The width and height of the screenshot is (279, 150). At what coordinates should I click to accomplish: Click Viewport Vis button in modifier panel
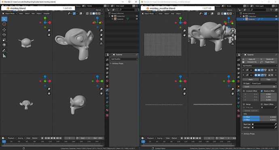coord(251,62)
